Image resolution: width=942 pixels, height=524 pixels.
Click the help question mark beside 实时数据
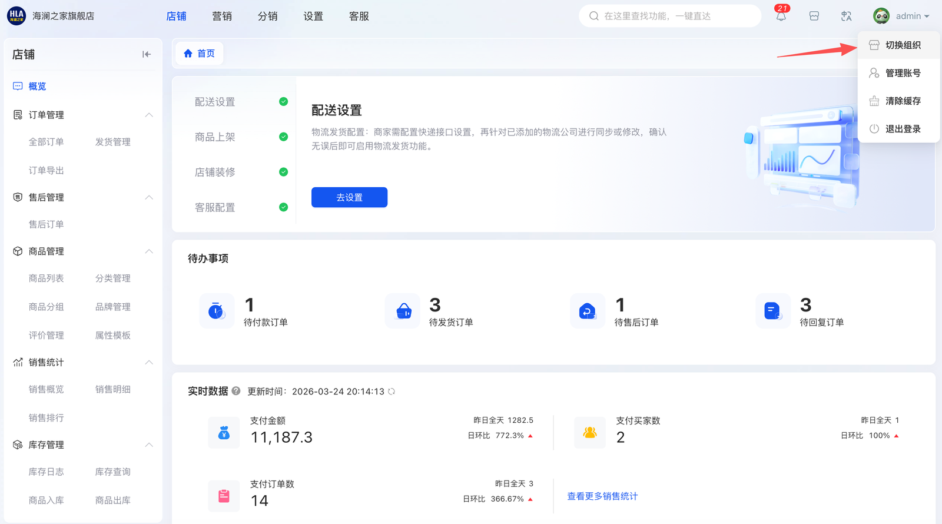pyautogui.click(x=236, y=391)
